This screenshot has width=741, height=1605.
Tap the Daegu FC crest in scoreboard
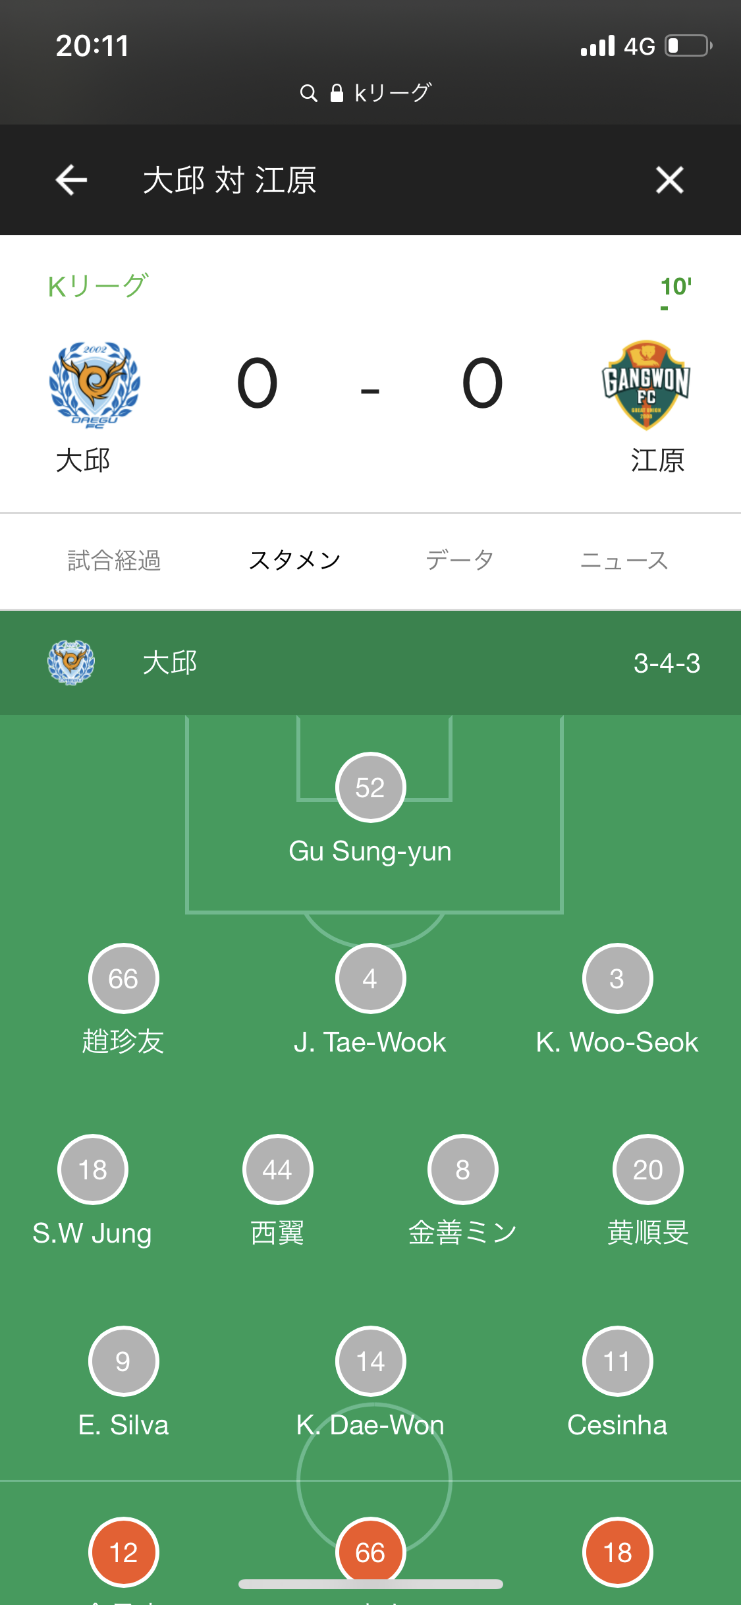(x=95, y=385)
